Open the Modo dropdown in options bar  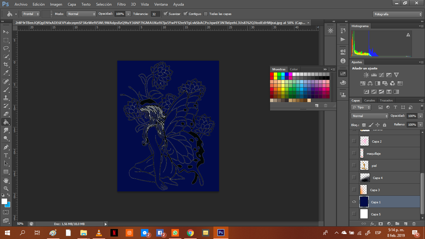81,14
